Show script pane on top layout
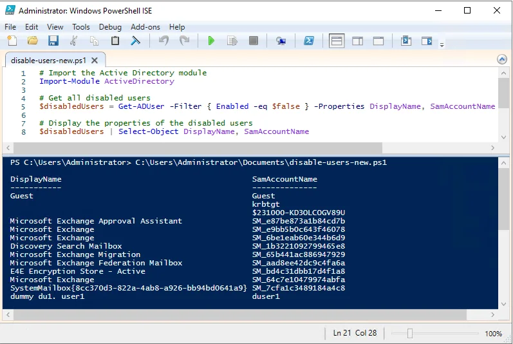513x344 pixels. (337, 41)
